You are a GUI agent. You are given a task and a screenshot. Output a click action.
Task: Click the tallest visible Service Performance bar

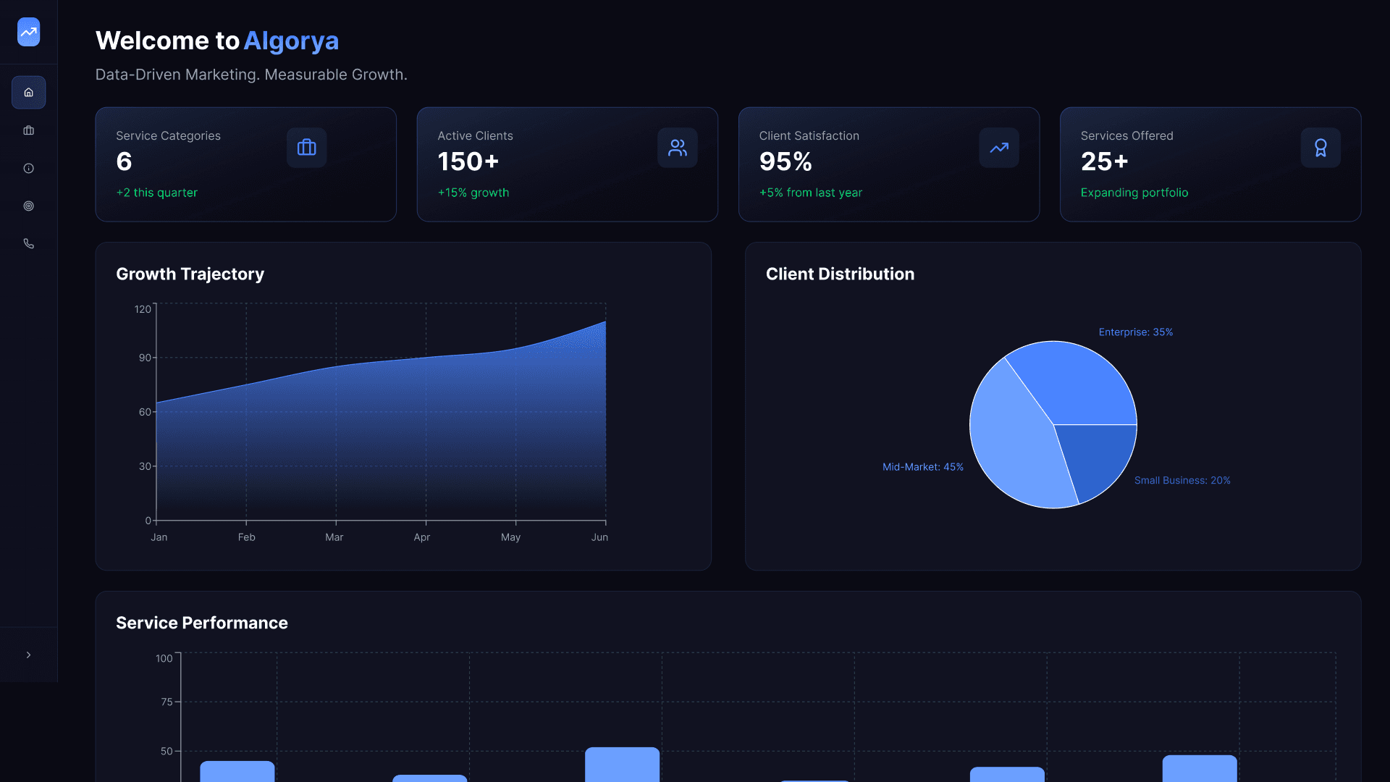point(622,764)
